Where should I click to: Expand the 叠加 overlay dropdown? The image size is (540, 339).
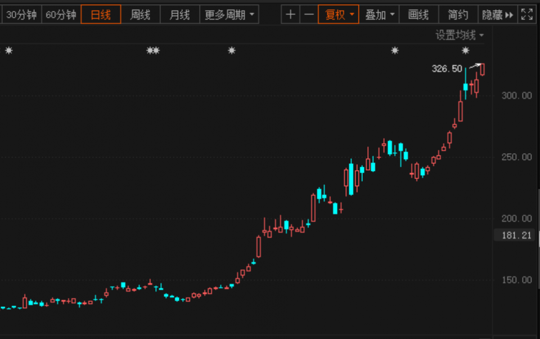(x=379, y=15)
